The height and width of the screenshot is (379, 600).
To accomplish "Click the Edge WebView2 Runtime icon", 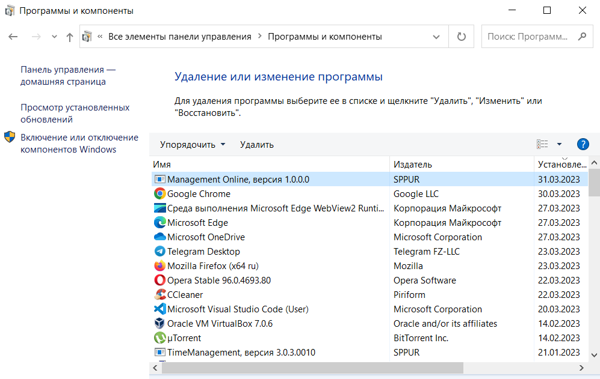I will pyautogui.click(x=159, y=208).
